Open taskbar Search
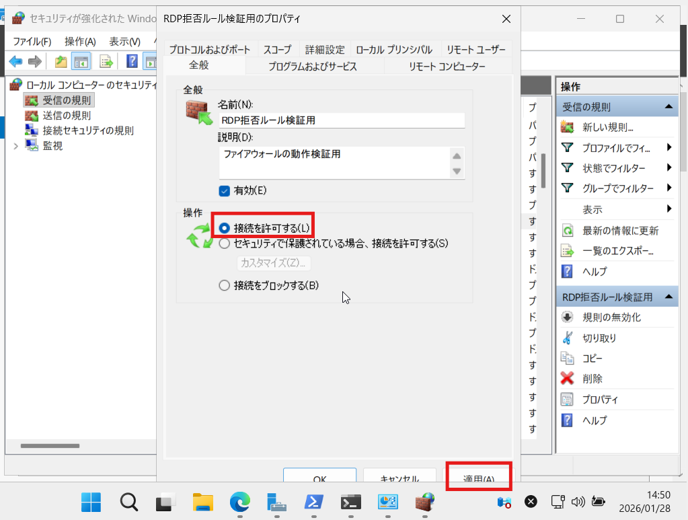The width and height of the screenshot is (688, 520). pyautogui.click(x=128, y=502)
